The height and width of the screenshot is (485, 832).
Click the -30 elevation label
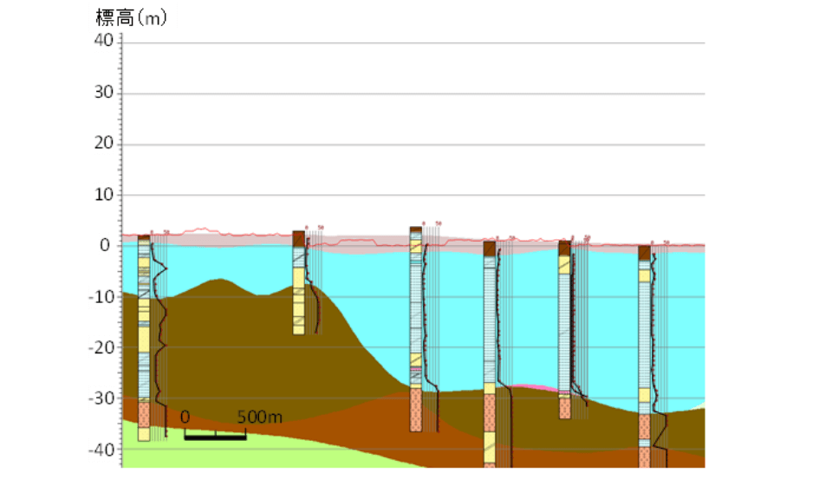(x=101, y=398)
